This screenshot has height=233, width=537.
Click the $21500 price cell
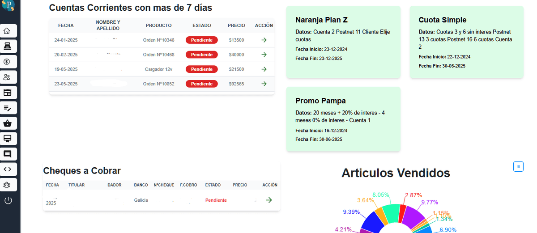236,69
